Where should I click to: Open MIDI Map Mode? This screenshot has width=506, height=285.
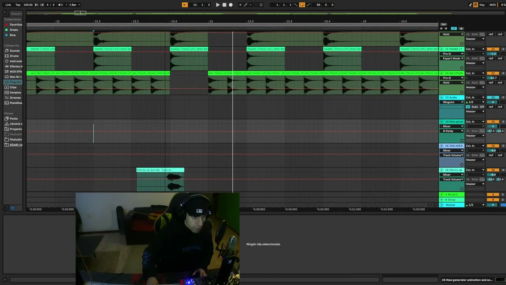(493, 5)
